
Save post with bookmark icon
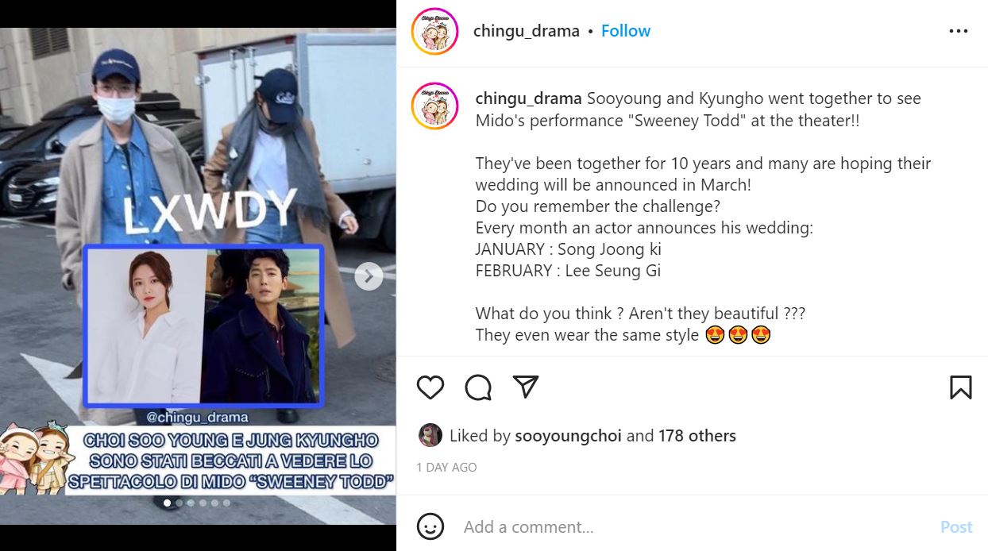click(961, 387)
